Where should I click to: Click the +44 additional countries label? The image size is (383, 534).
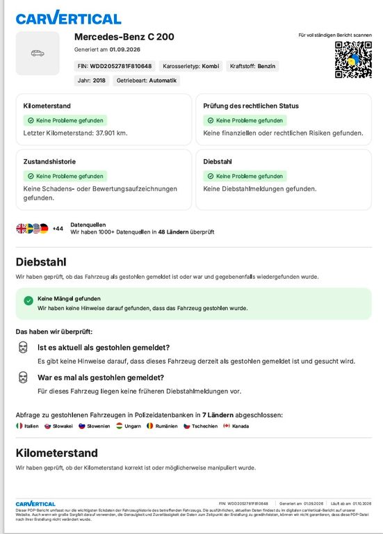(58, 229)
